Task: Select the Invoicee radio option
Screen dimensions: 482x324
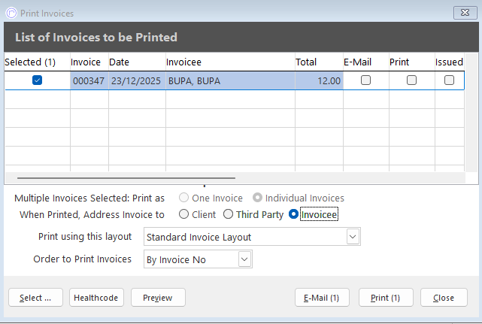Action: coord(294,214)
